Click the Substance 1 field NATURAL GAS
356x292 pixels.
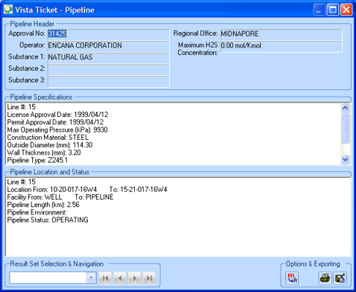[x=108, y=58]
